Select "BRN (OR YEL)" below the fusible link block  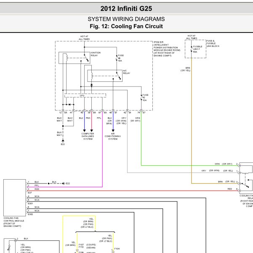coord(185,69)
